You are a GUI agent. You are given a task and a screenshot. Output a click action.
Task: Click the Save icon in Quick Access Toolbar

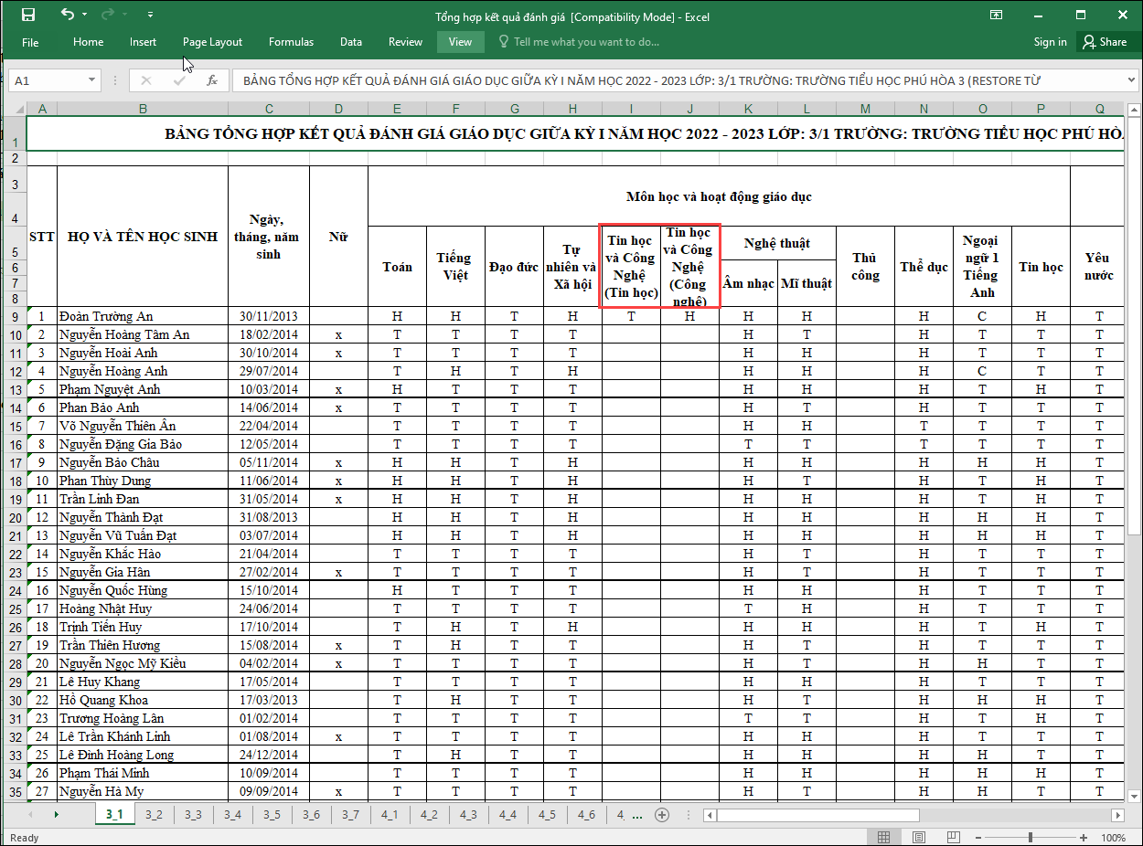[28, 15]
